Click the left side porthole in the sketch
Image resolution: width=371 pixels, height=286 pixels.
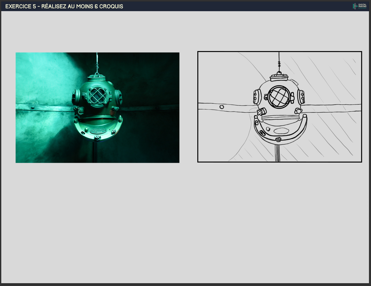point(257,97)
